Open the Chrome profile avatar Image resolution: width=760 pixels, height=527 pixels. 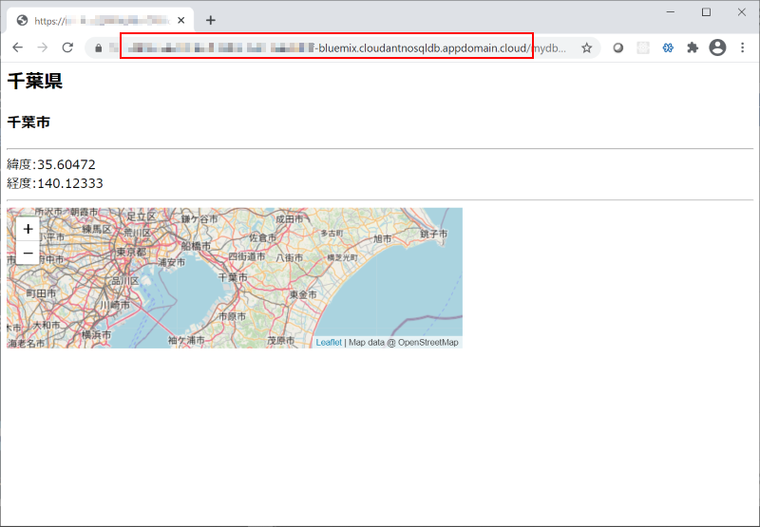tap(717, 47)
